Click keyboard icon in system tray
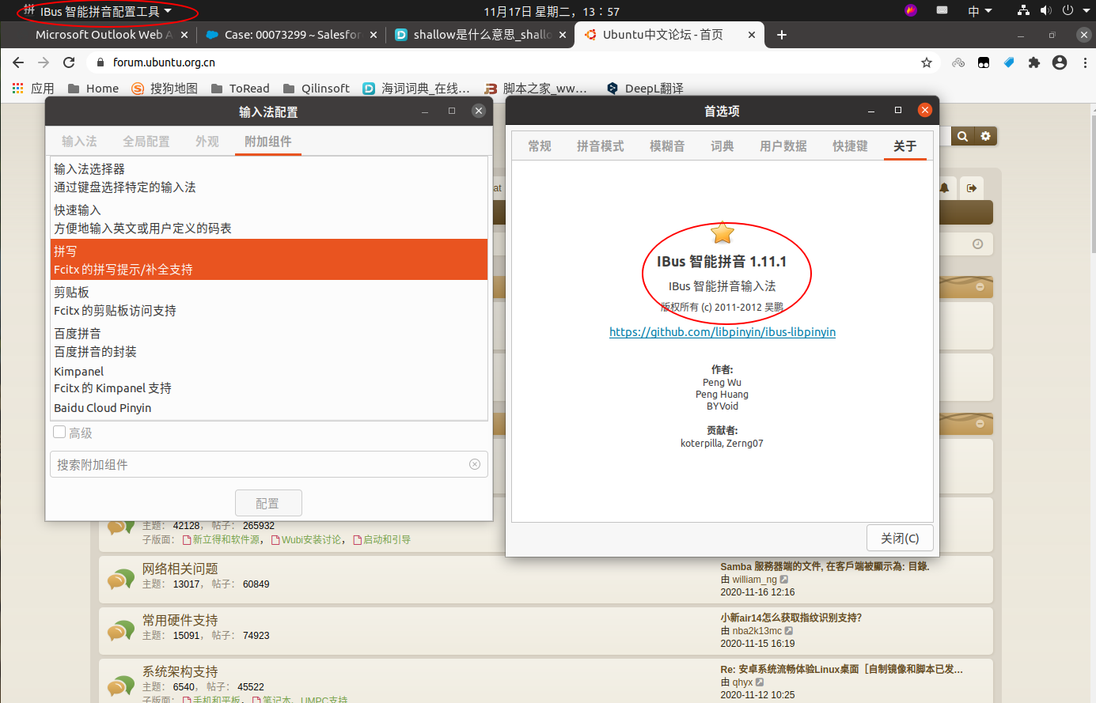 [x=942, y=10]
